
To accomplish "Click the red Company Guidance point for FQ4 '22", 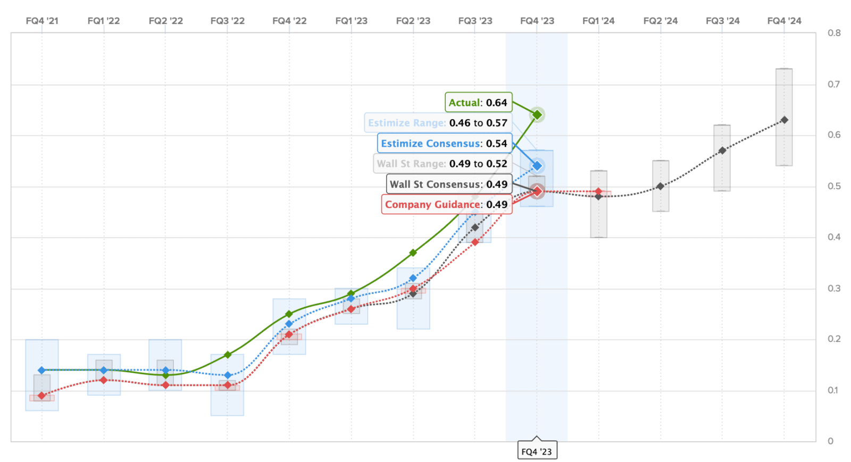I will (x=289, y=334).
